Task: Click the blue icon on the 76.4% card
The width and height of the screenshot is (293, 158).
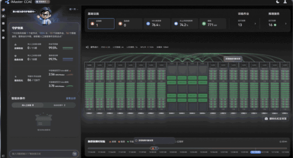Action: [x=148, y=24]
